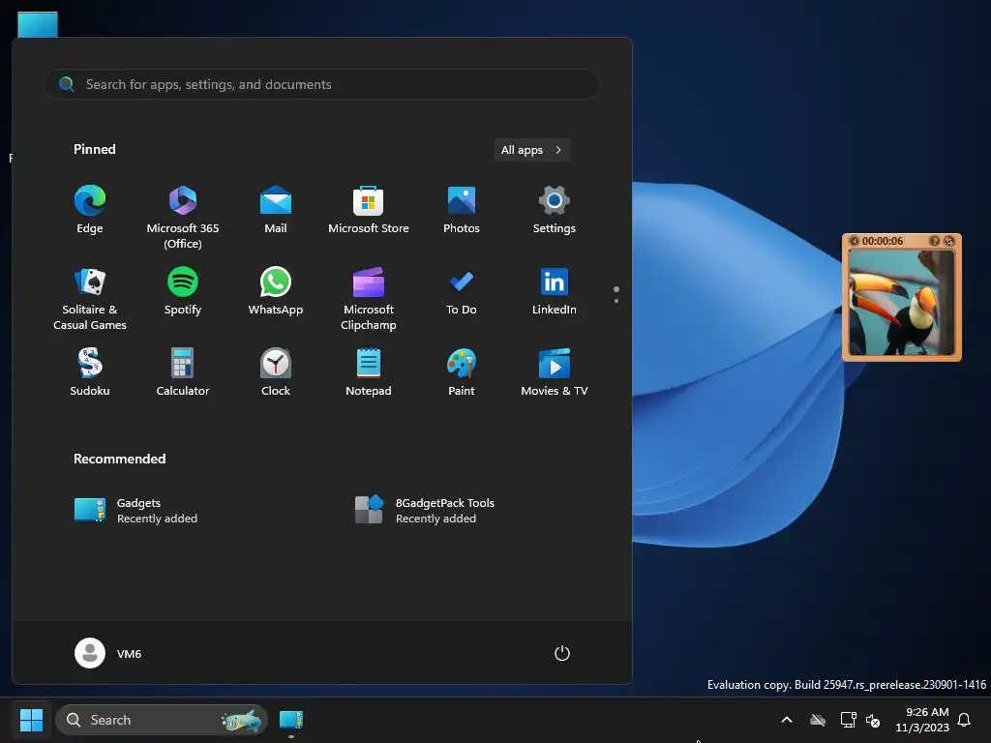Go to next page of pinned apps
991x743 pixels.
pyautogui.click(x=616, y=301)
